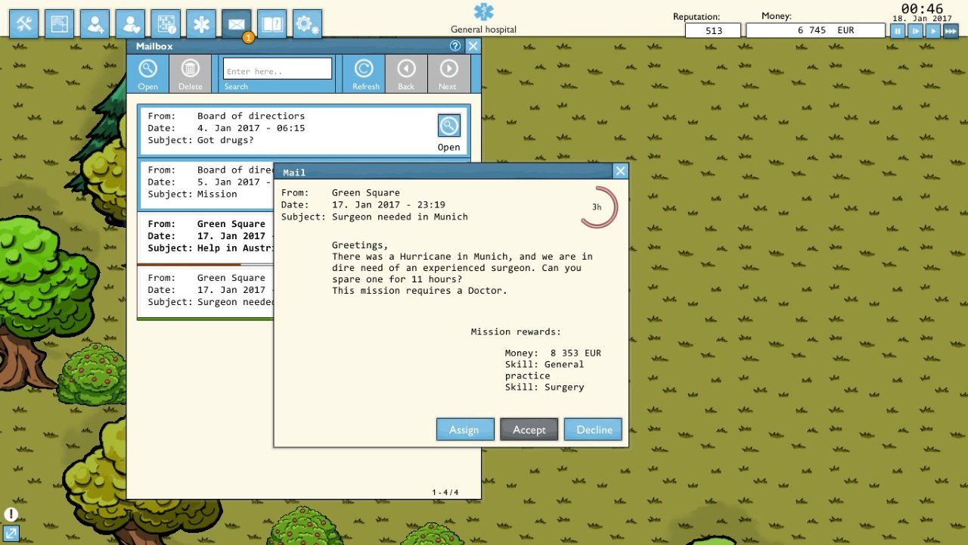Open the "Got drugs?" mail with magnifier

click(448, 126)
